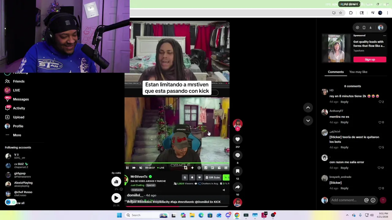
Task: Click taskbar Search box
Action: 146,215
